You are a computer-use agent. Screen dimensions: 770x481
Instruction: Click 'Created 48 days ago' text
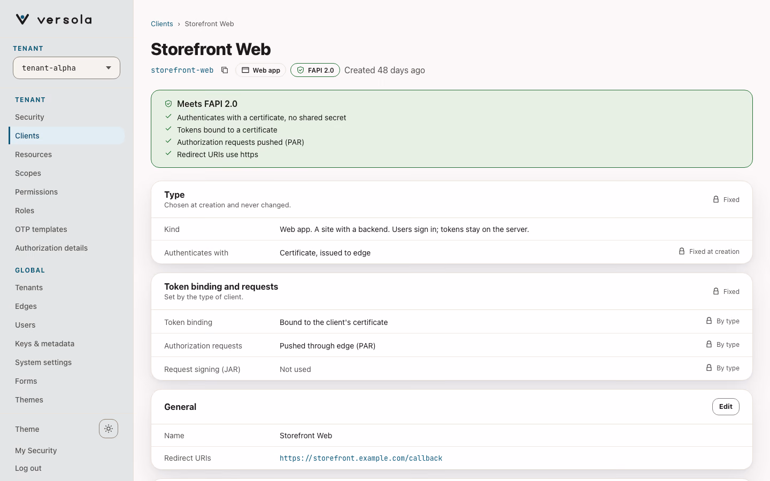(x=384, y=70)
